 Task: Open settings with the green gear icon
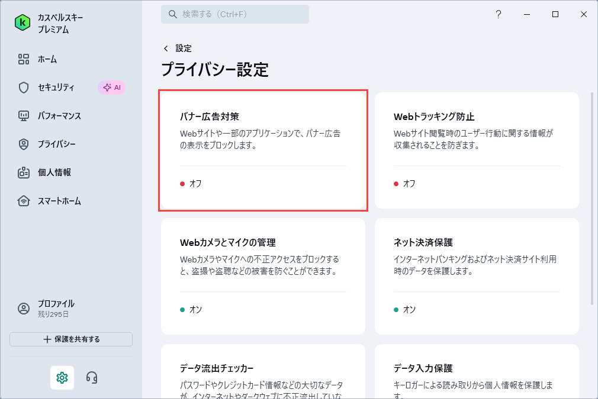click(x=62, y=378)
